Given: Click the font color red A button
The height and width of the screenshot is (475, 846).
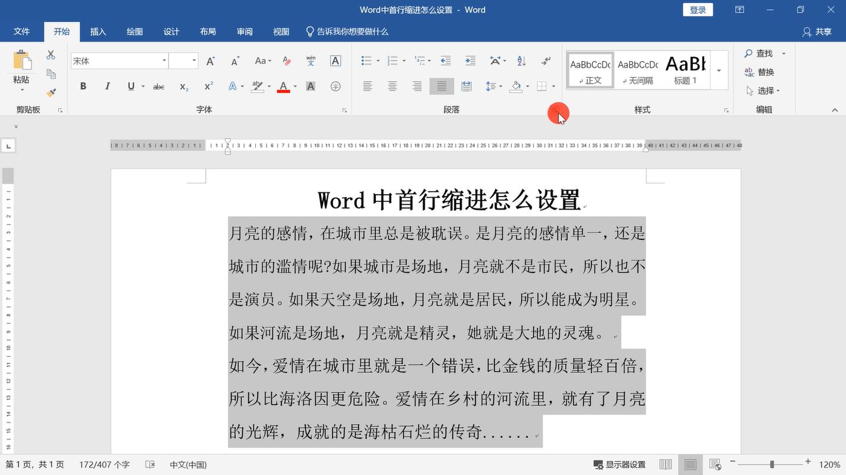Looking at the screenshot, I should [x=283, y=87].
